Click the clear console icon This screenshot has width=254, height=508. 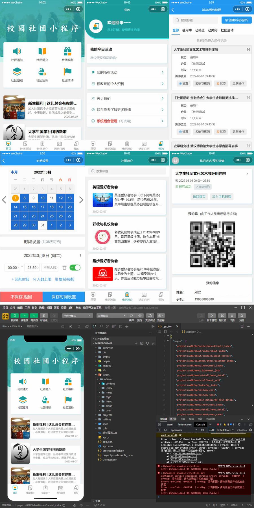point(165,430)
